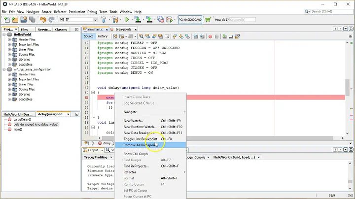Toggle Bookmark icon in editor toolbar
The image size is (355, 199).
(187, 36)
